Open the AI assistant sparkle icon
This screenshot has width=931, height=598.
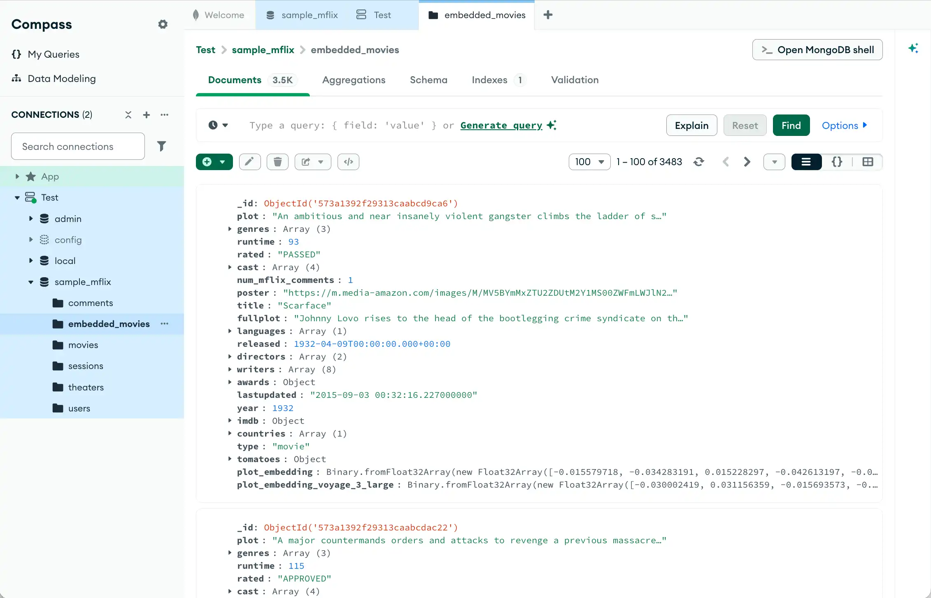pyautogui.click(x=913, y=49)
